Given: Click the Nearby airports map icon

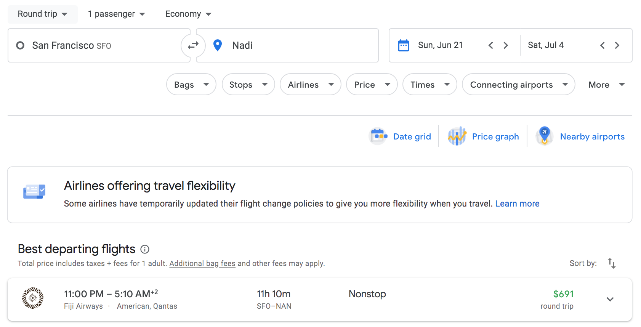Looking at the screenshot, I should tap(545, 136).
